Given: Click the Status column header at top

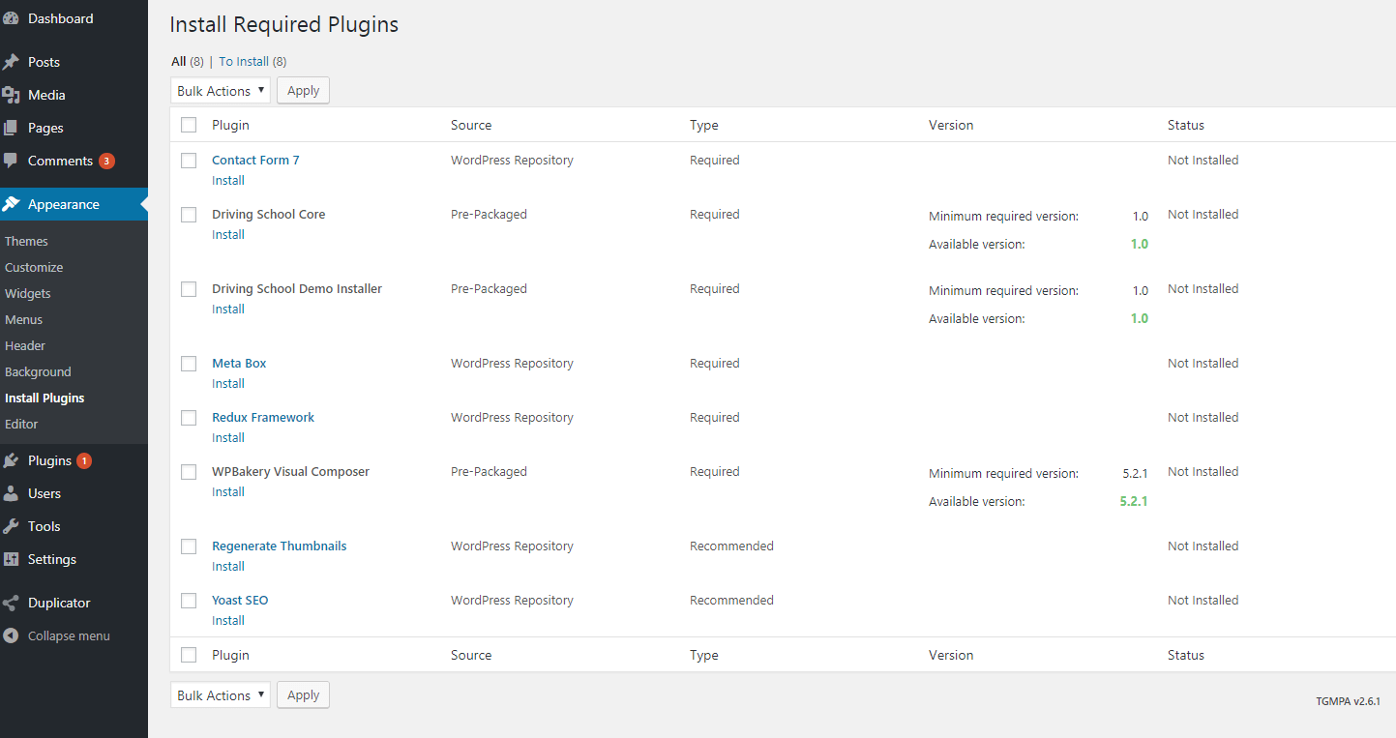Looking at the screenshot, I should pos(1186,125).
